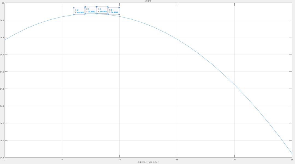Click the x-axis tick label 20
This screenshot has width=295, height=164.
(x=234, y=160)
